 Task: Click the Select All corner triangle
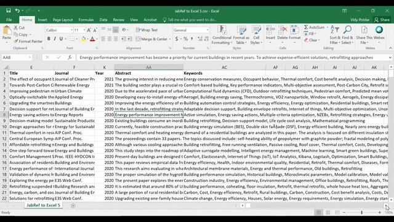[x=6, y=67]
